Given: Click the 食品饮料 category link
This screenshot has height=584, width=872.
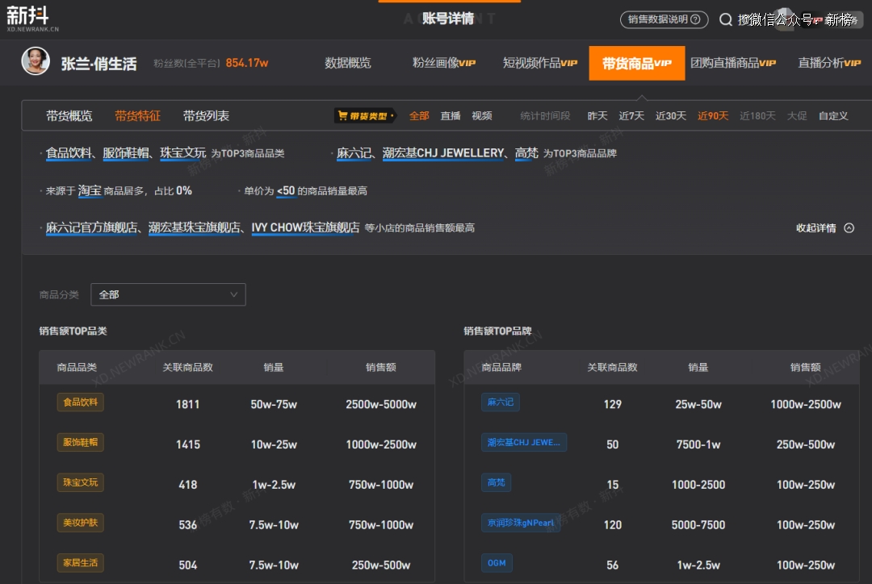Looking at the screenshot, I should [x=69, y=152].
